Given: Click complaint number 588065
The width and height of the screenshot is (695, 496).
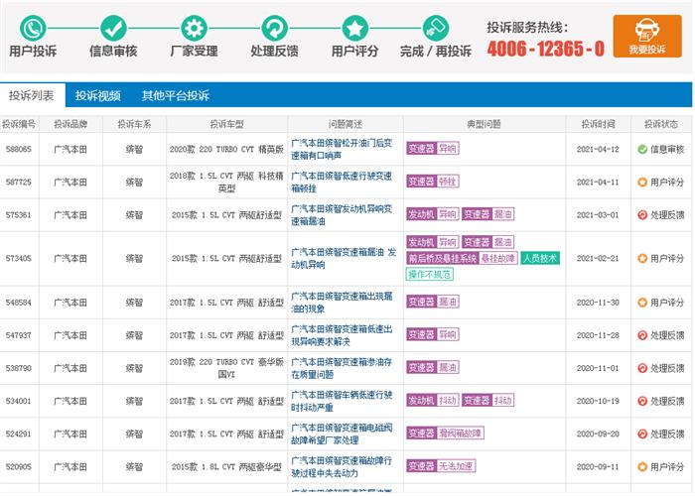Looking at the screenshot, I should [19, 149].
